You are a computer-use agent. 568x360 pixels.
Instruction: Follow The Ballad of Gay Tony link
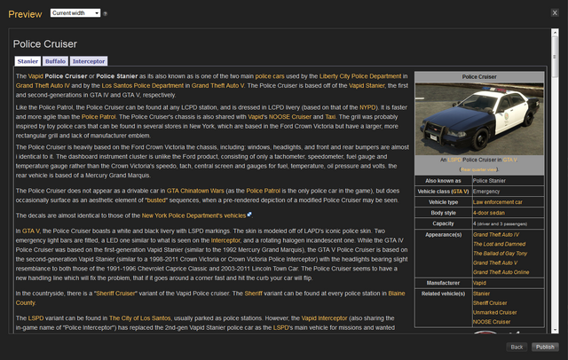(500, 254)
